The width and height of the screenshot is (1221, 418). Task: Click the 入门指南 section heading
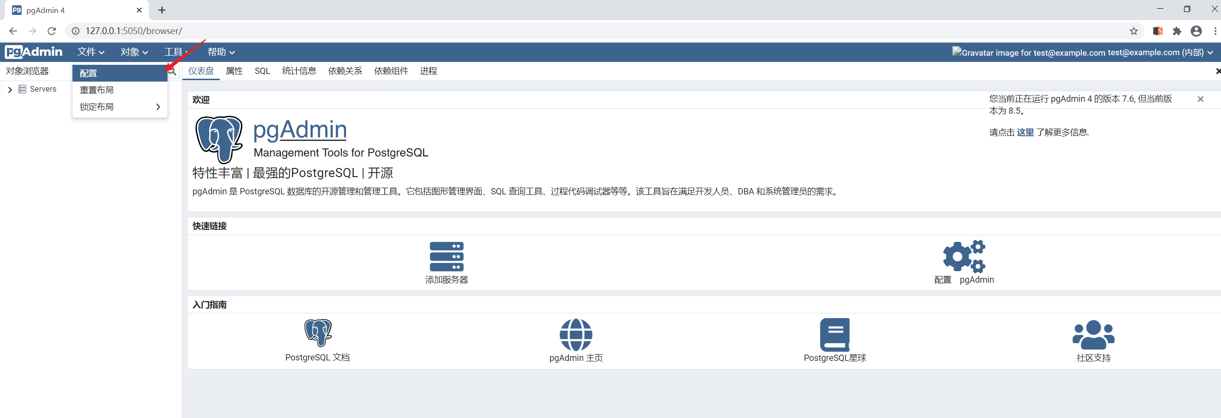point(210,305)
